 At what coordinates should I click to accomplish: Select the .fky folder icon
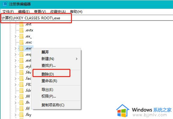(22, 115)
